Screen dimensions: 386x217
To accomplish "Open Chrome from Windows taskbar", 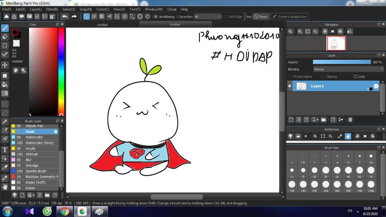I will 64,212.
